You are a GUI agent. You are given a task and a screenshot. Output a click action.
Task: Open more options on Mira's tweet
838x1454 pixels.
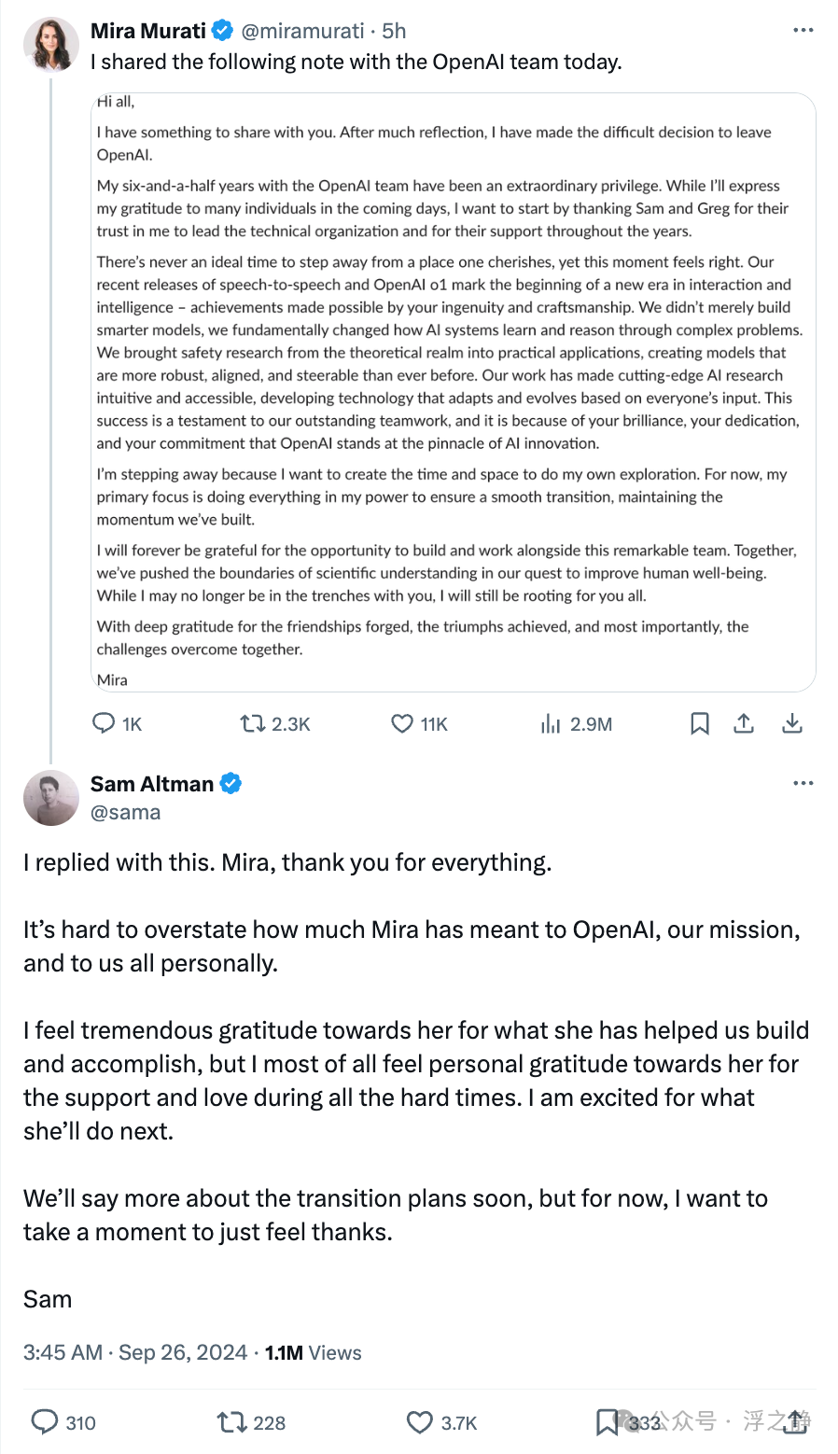click(x=803, y=31)
